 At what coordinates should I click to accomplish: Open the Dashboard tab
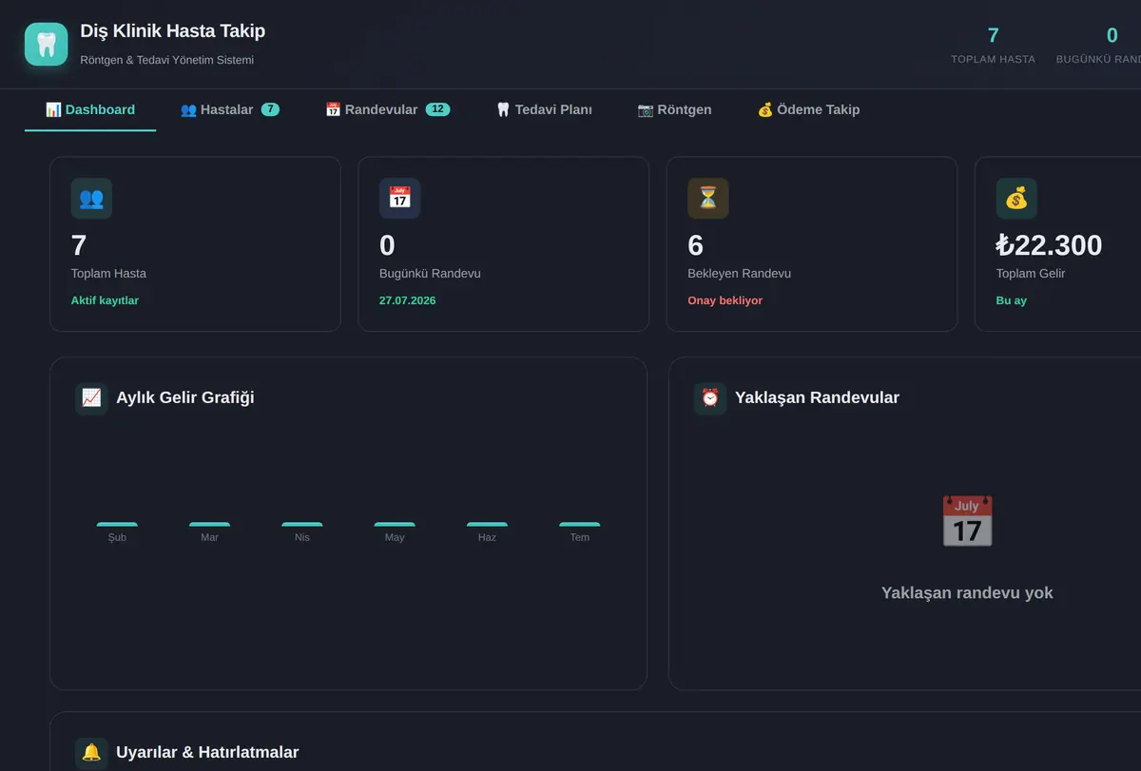[90, 109]
